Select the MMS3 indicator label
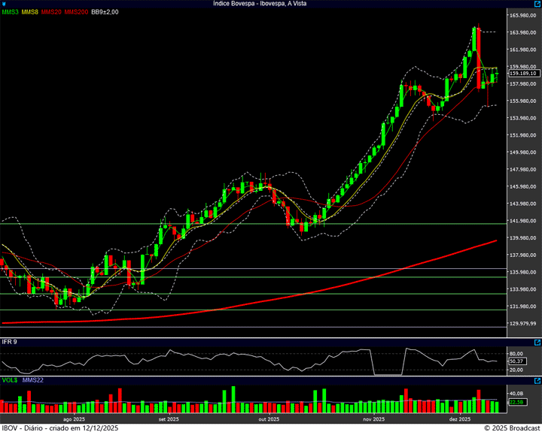Viewport: 542px width, 432px height. (x=11, y=12)
